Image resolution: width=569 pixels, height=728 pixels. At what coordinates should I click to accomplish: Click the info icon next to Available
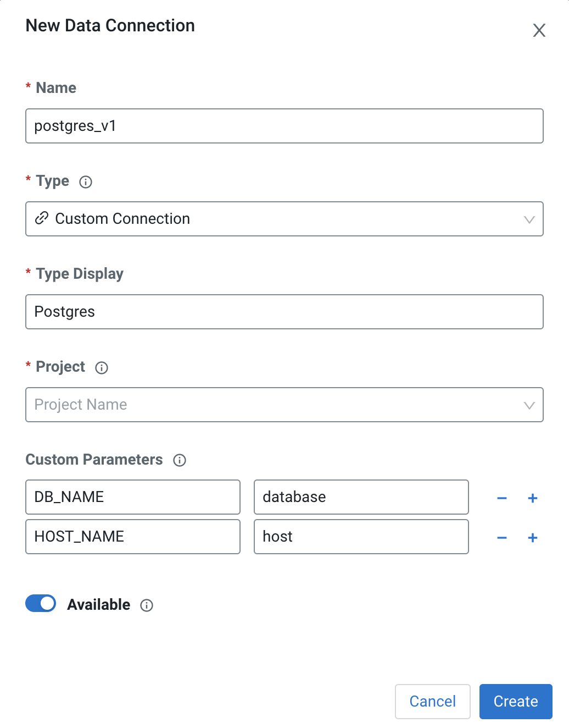coord(147,605)
